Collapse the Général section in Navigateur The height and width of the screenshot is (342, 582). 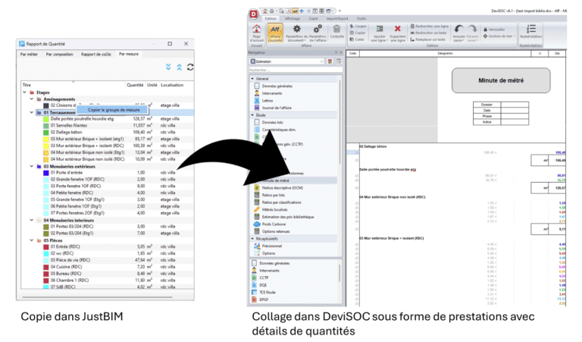tap(252, 79)
